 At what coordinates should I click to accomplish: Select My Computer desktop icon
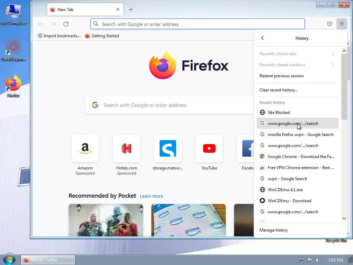pyautogui.click(x=13, y=14)
